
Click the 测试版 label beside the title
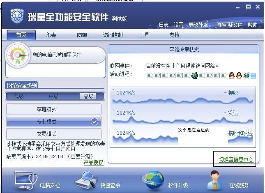click(x=119, y=19)
